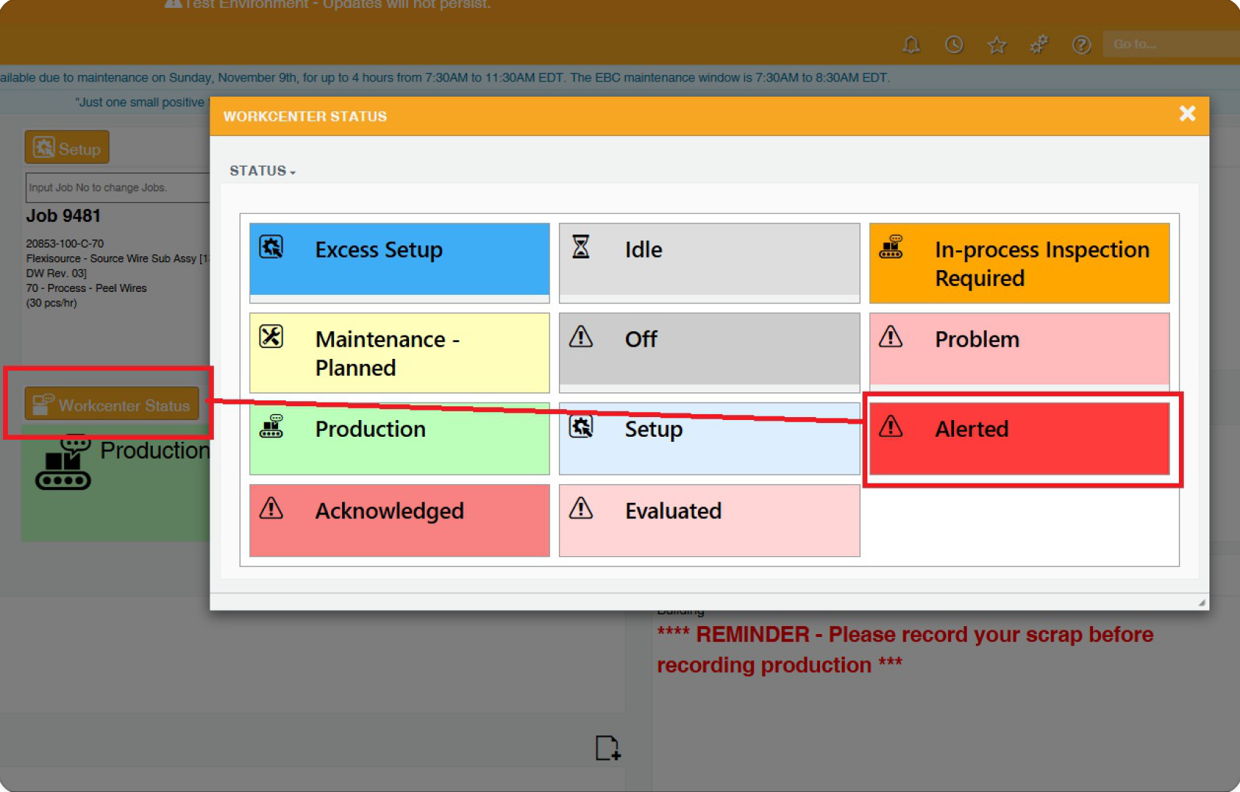Click the orange Setup button behind the dialog
Image resolution: width=1240 pixels, height=792 pixels.
[67, 148]
